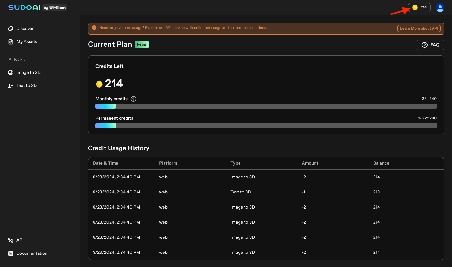Click the Amount column header
Viewport: 452px width, 267px height.
click(310, 163)
